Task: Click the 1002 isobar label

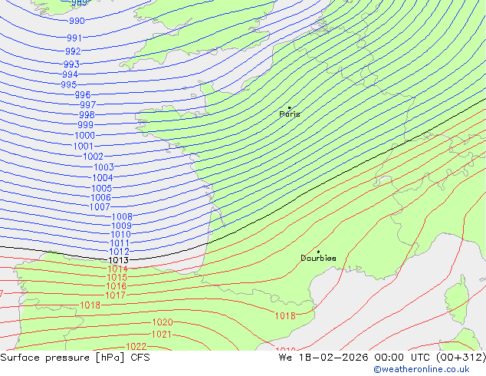Action: (93, 157)
